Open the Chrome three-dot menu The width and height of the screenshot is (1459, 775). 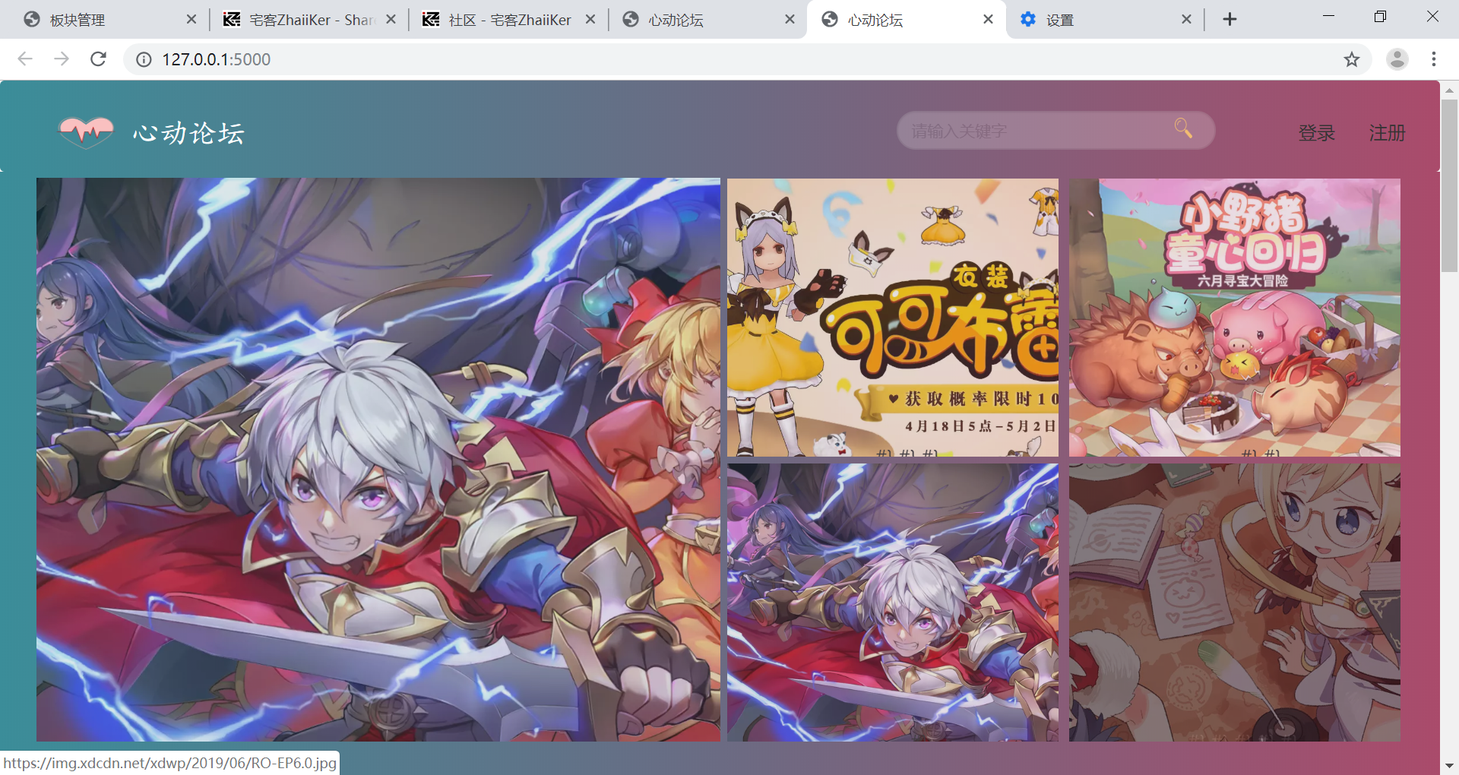[x=1434, y=59]
